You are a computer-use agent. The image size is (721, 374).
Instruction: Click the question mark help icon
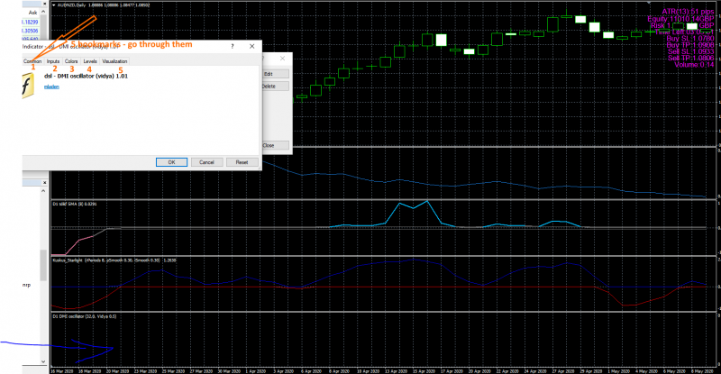(233, 46)
